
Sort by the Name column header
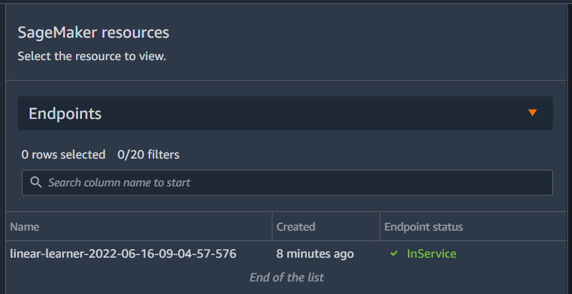[x=24, y=227]
